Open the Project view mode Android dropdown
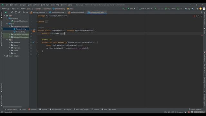 click(6, 12)
